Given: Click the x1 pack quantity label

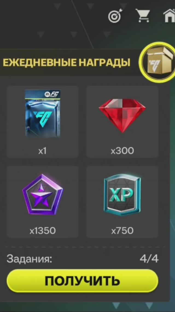Looking at the screenshot, I should [43, 151].
